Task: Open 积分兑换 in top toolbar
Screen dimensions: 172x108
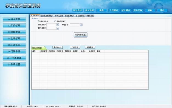Action: (138, 10)
